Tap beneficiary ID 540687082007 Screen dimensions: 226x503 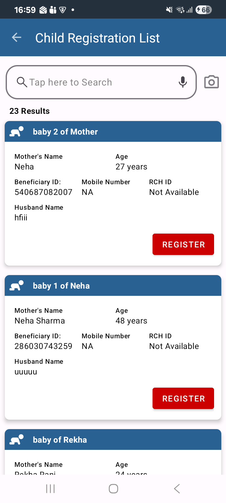point(43,192)
